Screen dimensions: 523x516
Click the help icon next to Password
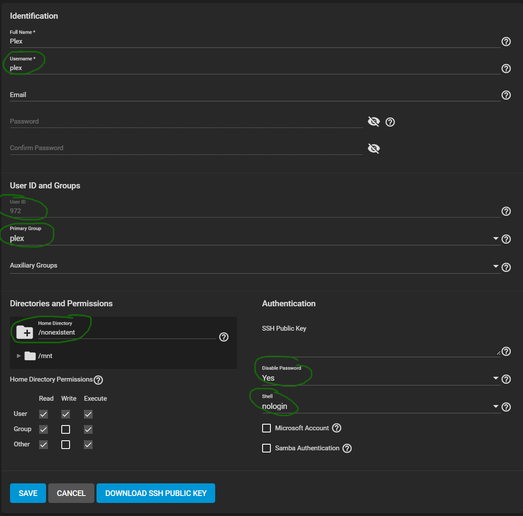(x=390, y=122)
